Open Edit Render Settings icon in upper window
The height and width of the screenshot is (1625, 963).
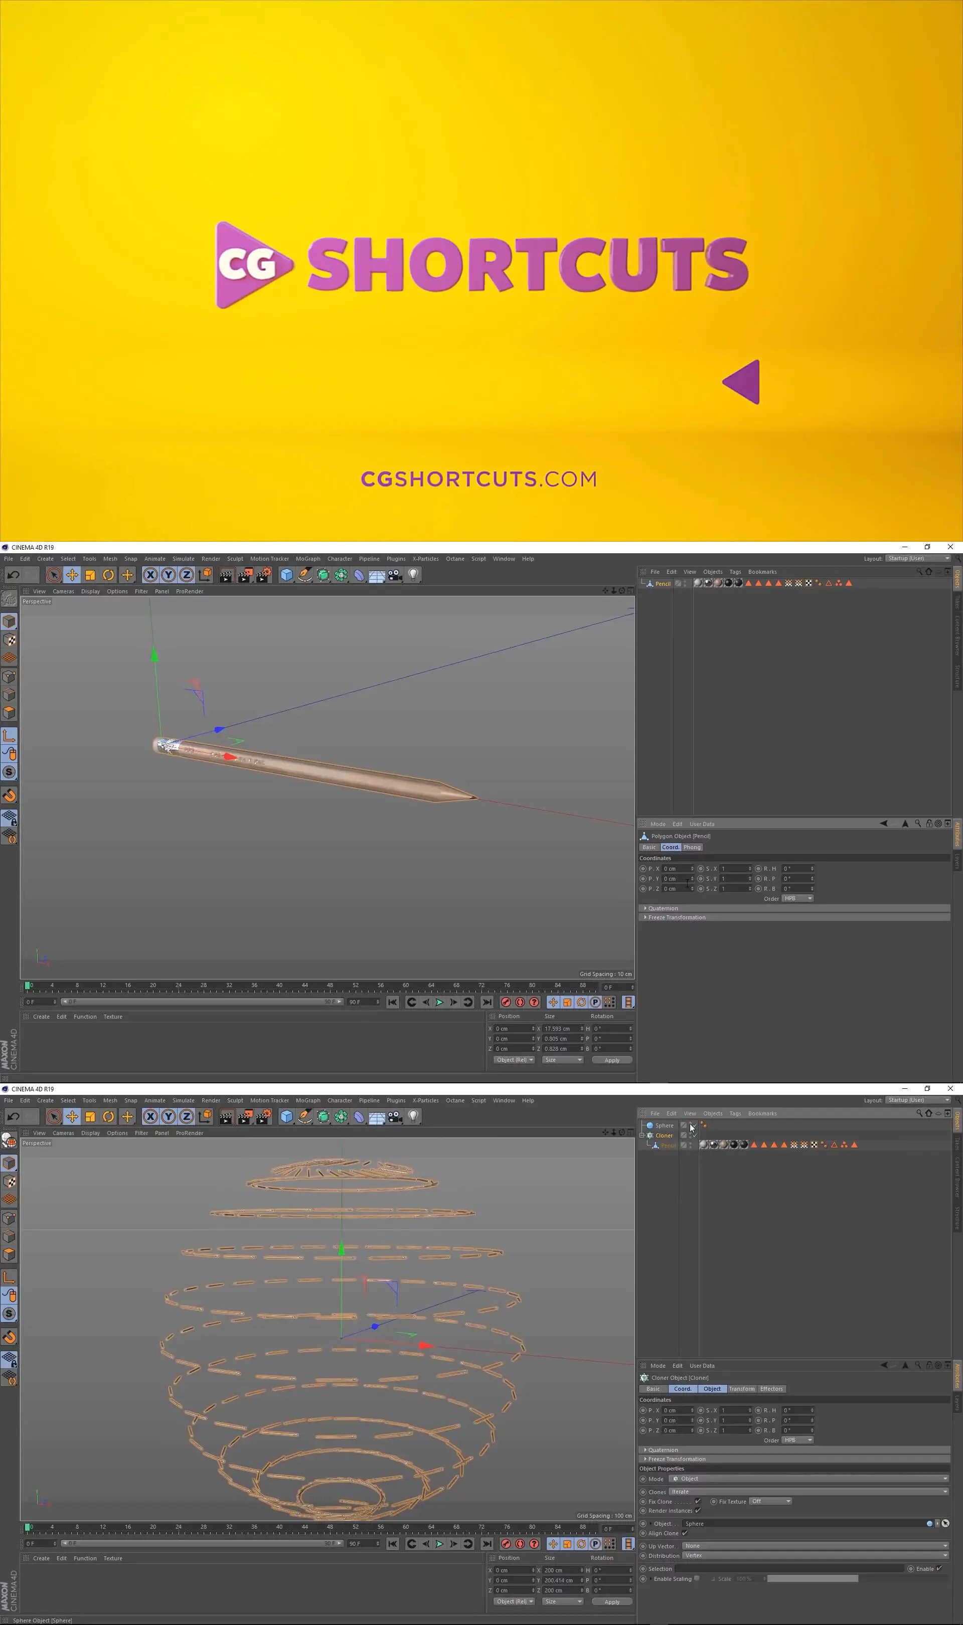pos(263,575)
